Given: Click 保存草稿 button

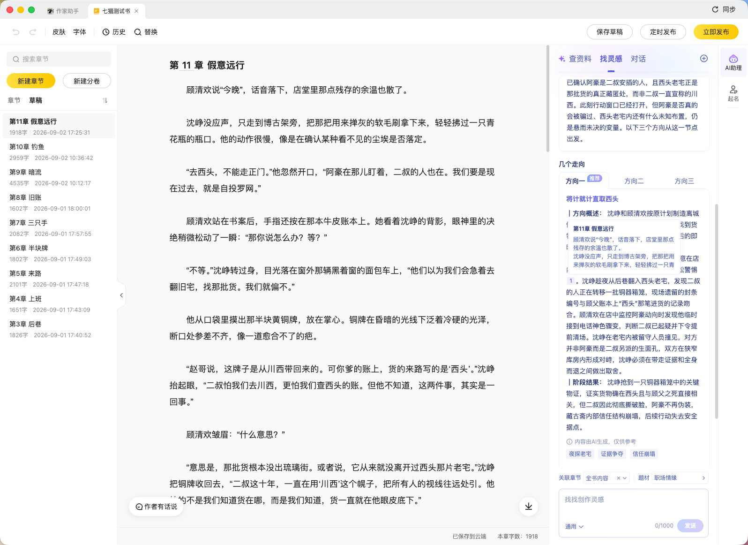Looking at the screenshot, I should (x=610, y=32).
